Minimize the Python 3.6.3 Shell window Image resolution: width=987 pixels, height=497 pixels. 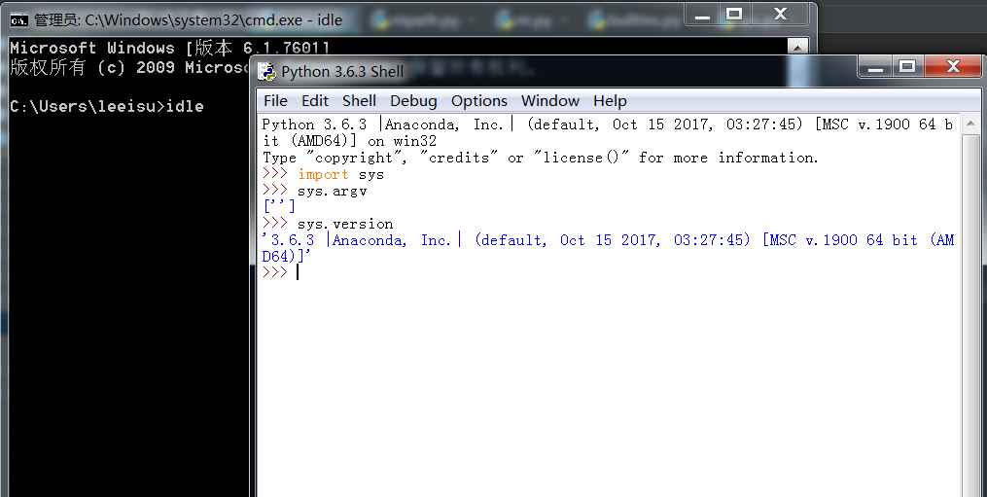875,66
